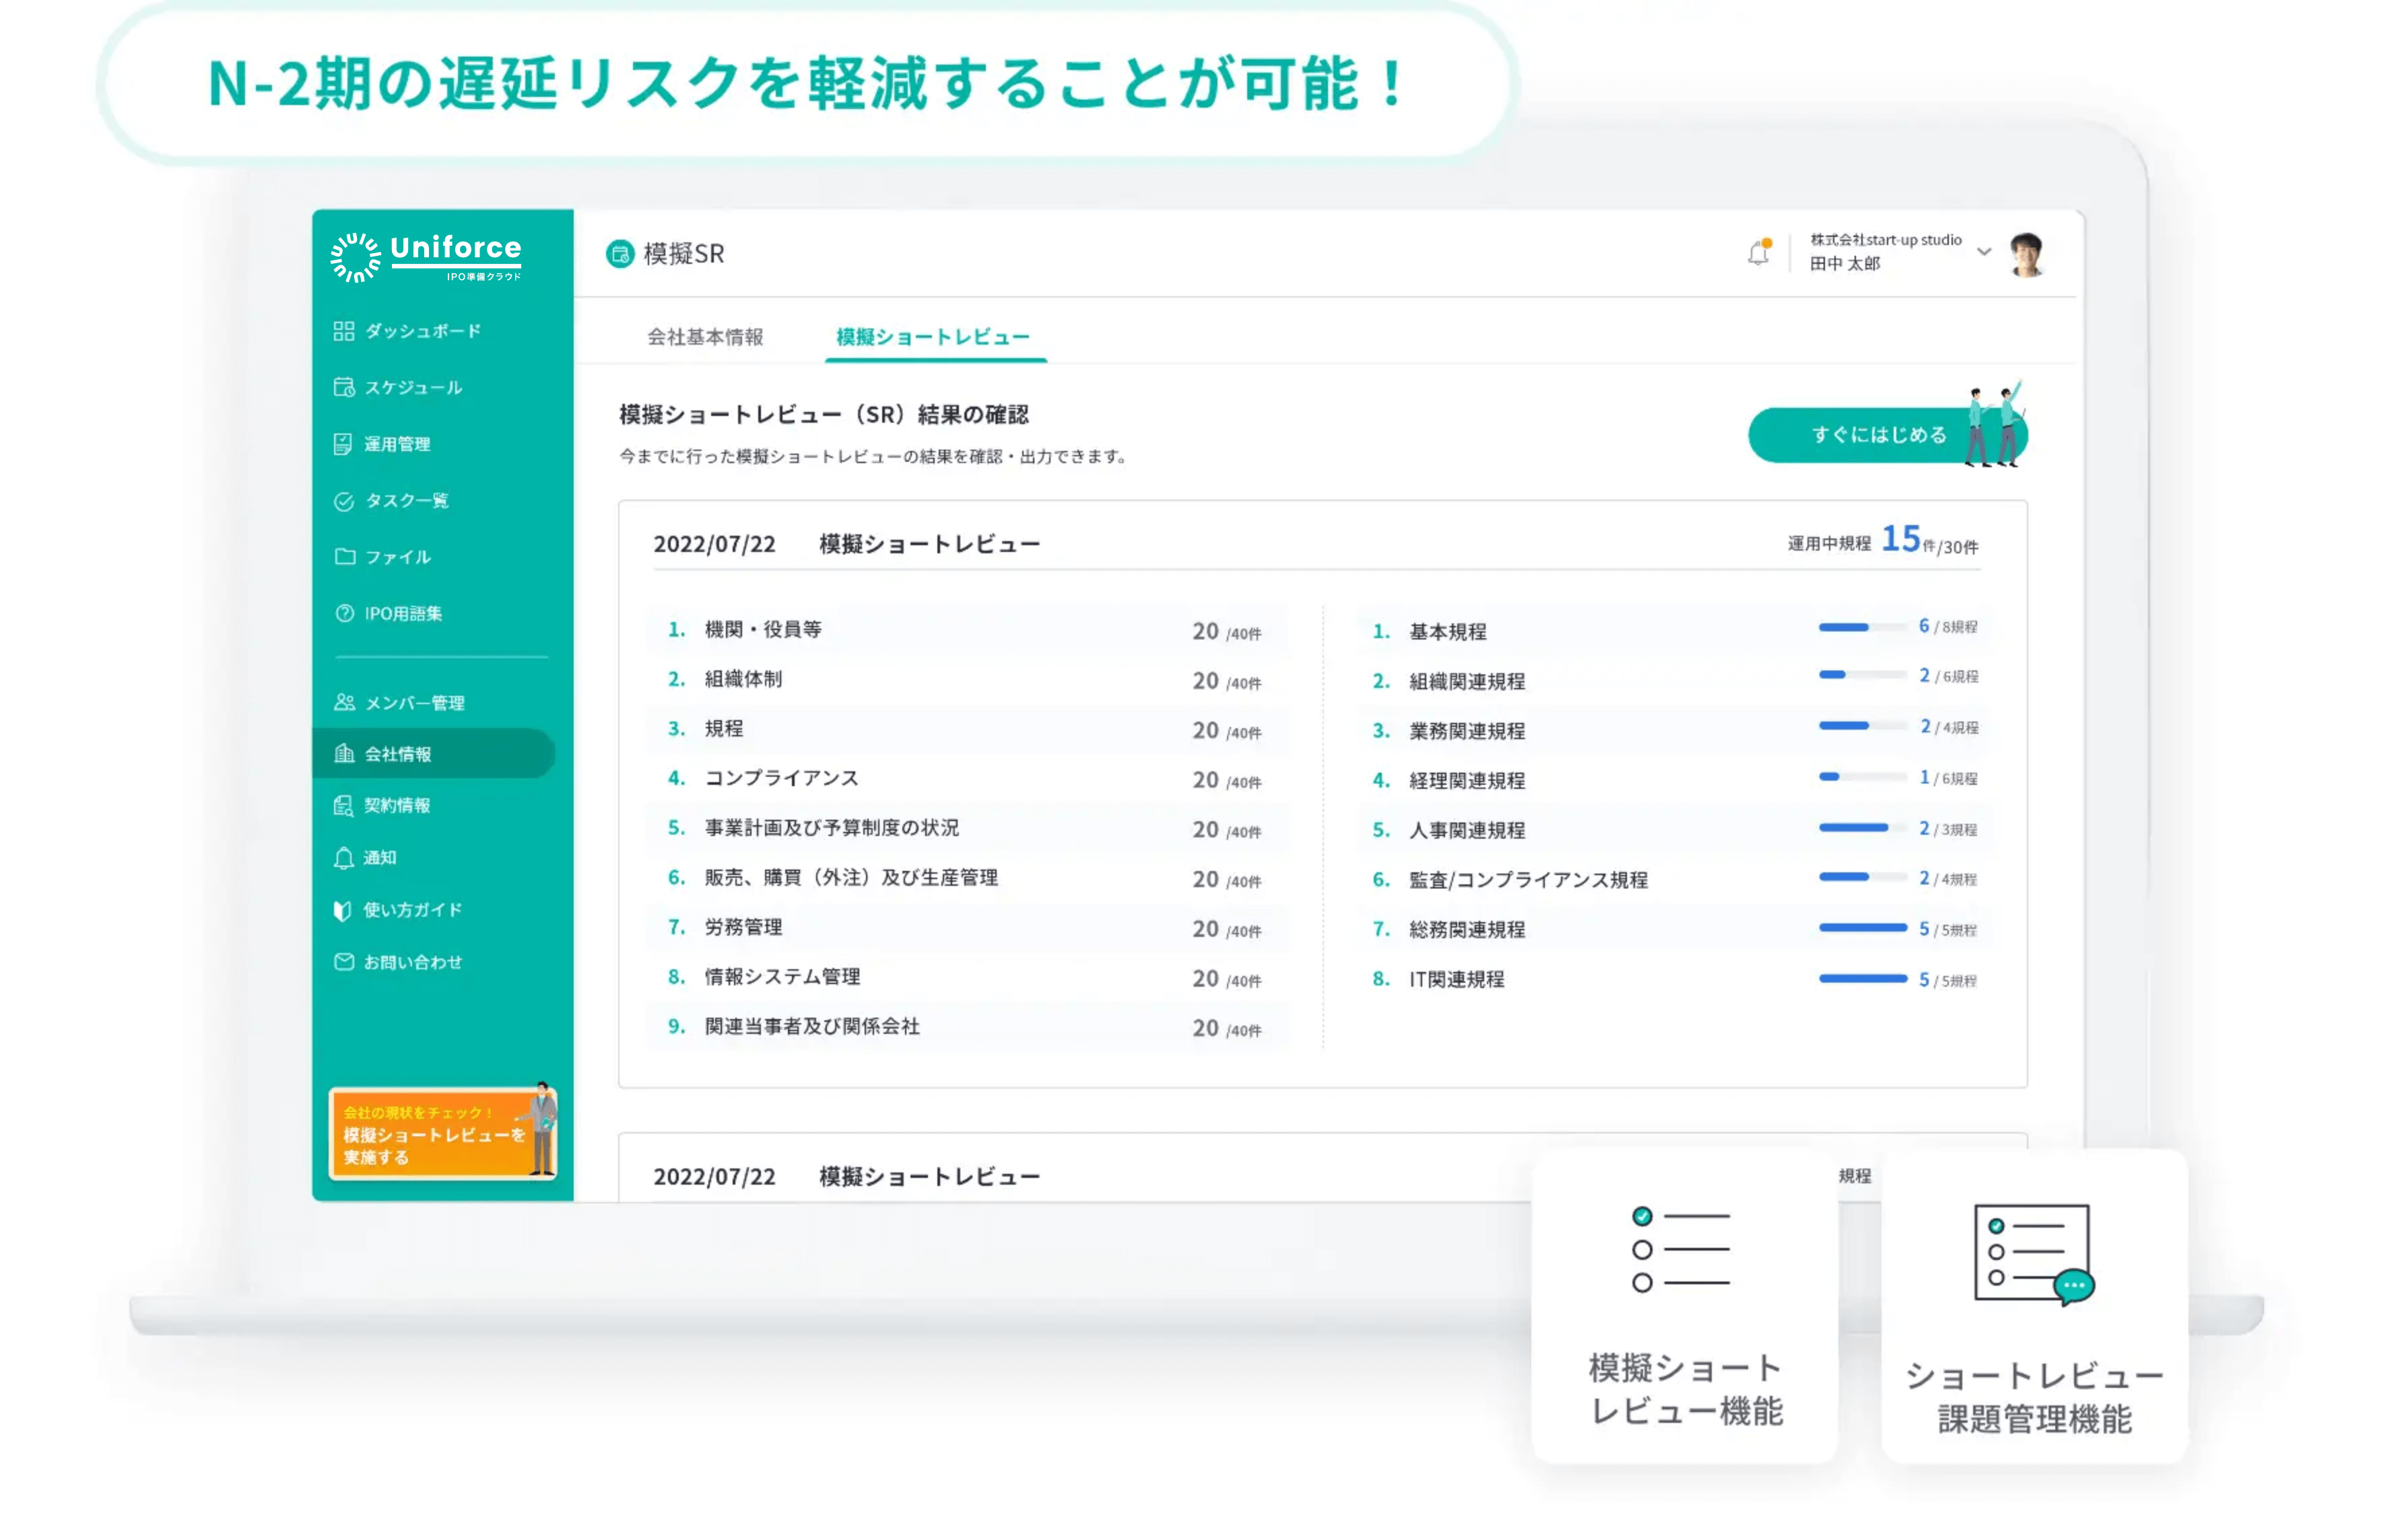Image resolution: width=2396 pixels, height=1540 pixels.
Task: Select the 模擬ショートレビュー tab
Action: pyautogui.click(x=933, y=337)
